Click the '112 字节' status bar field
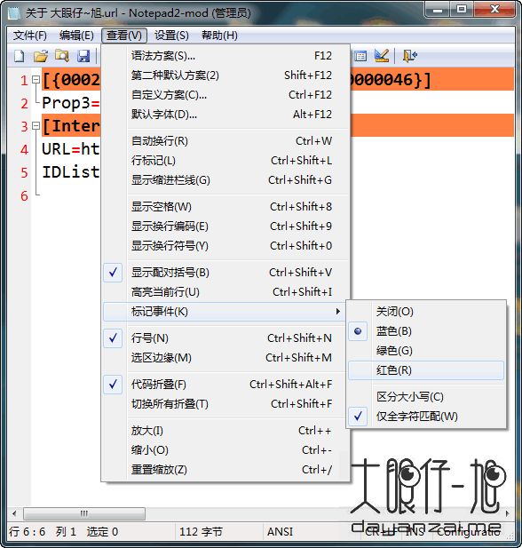The height and width of the screenshot is (548, 522). [201, 532]
